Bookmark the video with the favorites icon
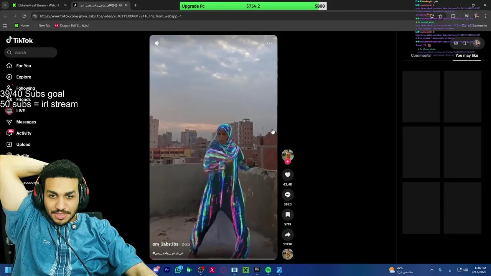Screen dimensions: 491x276 pos(287,215)
